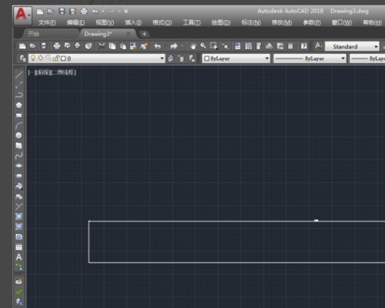Click the Pan hand icon
Viewport: 385px width, 308px height.
click(192, 46)
